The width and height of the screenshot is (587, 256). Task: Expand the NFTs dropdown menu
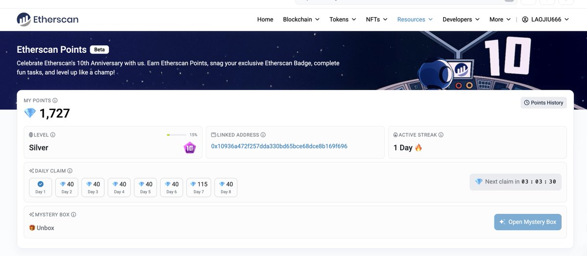[x=377, y=20]
